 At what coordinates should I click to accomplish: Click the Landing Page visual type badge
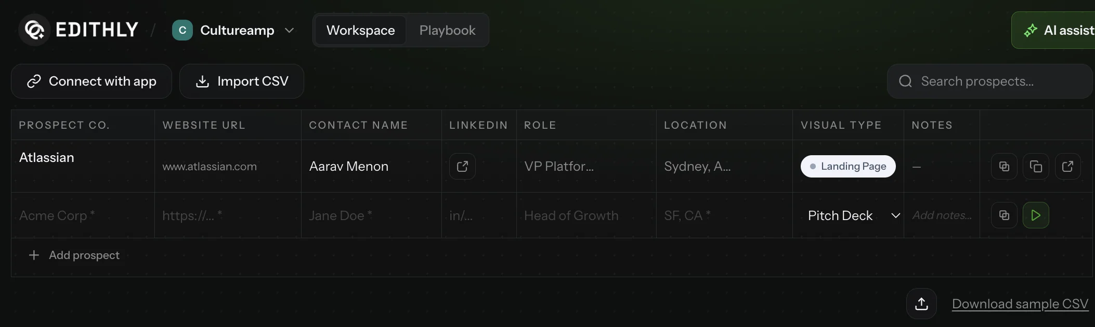coord(848,166)
